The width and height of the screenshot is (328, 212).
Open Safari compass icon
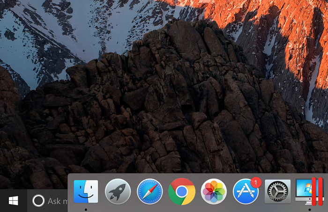(x=150, y=191)
